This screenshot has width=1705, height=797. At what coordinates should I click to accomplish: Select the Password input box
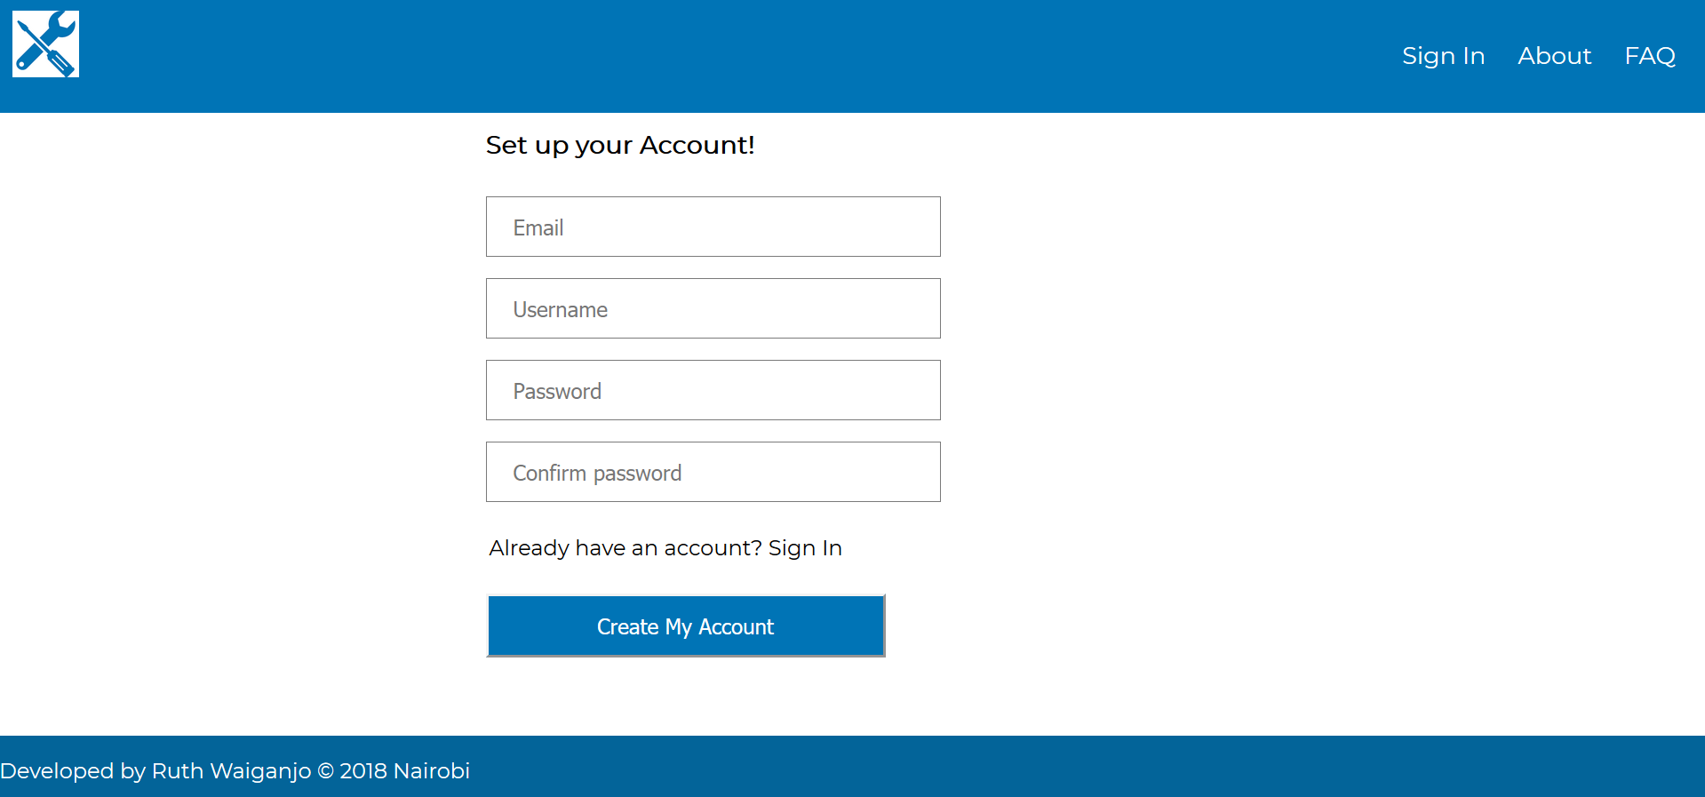click(713, 390)
